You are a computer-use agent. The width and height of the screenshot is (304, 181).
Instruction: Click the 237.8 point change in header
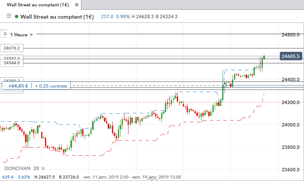tap(107, 17)
